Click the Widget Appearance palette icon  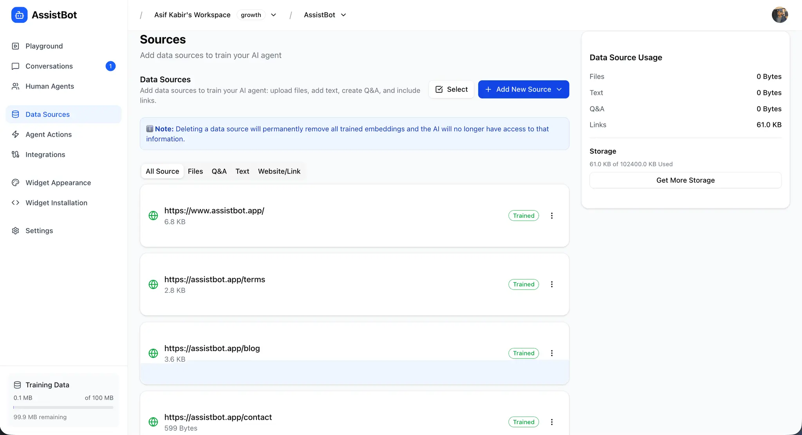pos(16,182)
